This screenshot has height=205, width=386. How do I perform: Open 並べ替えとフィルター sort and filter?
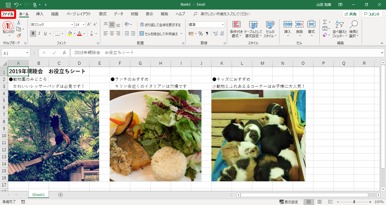tap(340, 29)
